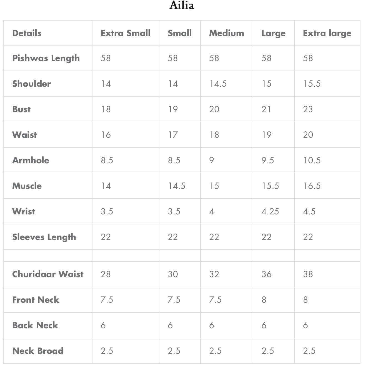The height and width of the screenshot is (368, 366).
Task: Click the Extra large column header
Action: [x=327, y=33]
